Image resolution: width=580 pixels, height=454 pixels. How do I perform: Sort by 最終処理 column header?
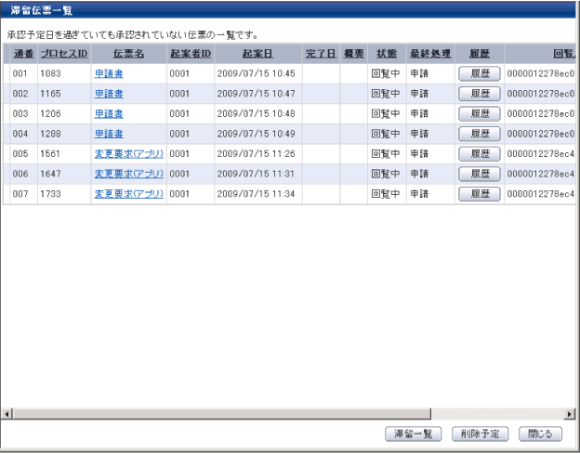(429, 54)
